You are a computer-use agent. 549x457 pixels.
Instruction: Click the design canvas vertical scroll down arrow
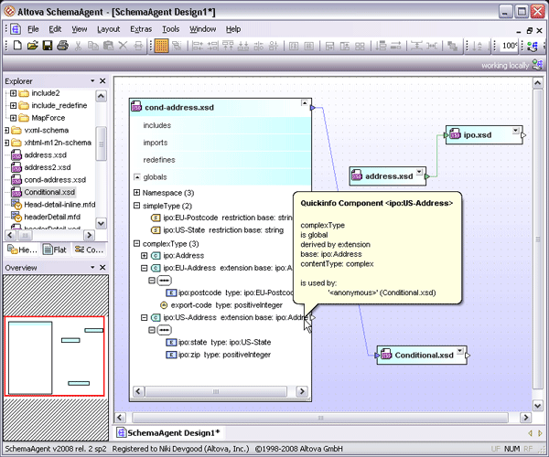point(537,406)
